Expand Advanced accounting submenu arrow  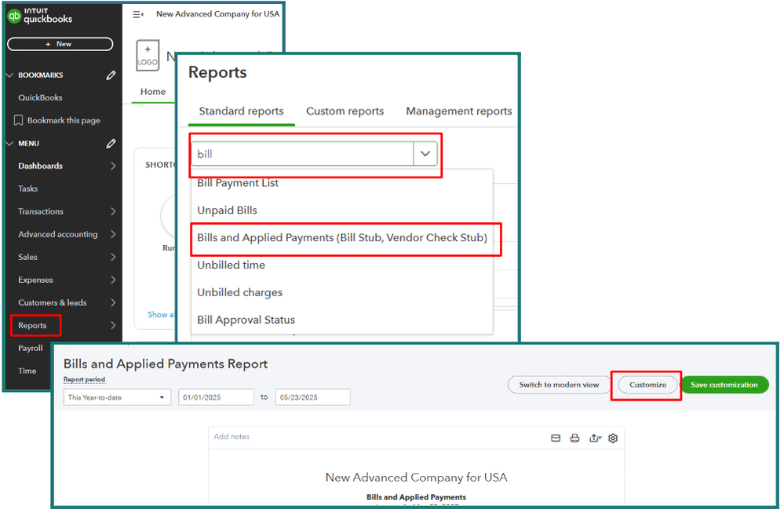[x=113, y=234]
